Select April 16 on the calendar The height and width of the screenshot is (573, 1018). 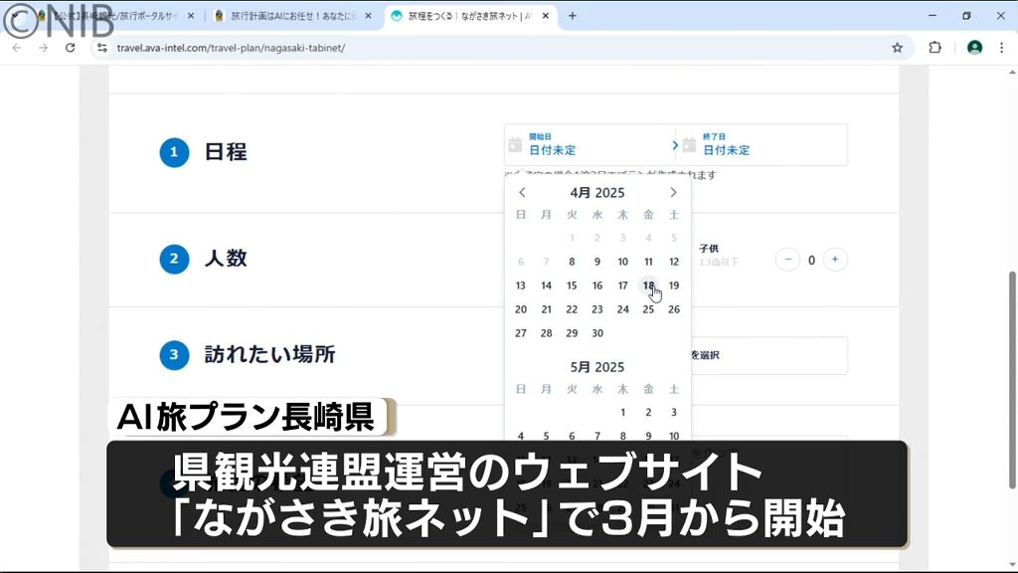click(x=597, y=286)
